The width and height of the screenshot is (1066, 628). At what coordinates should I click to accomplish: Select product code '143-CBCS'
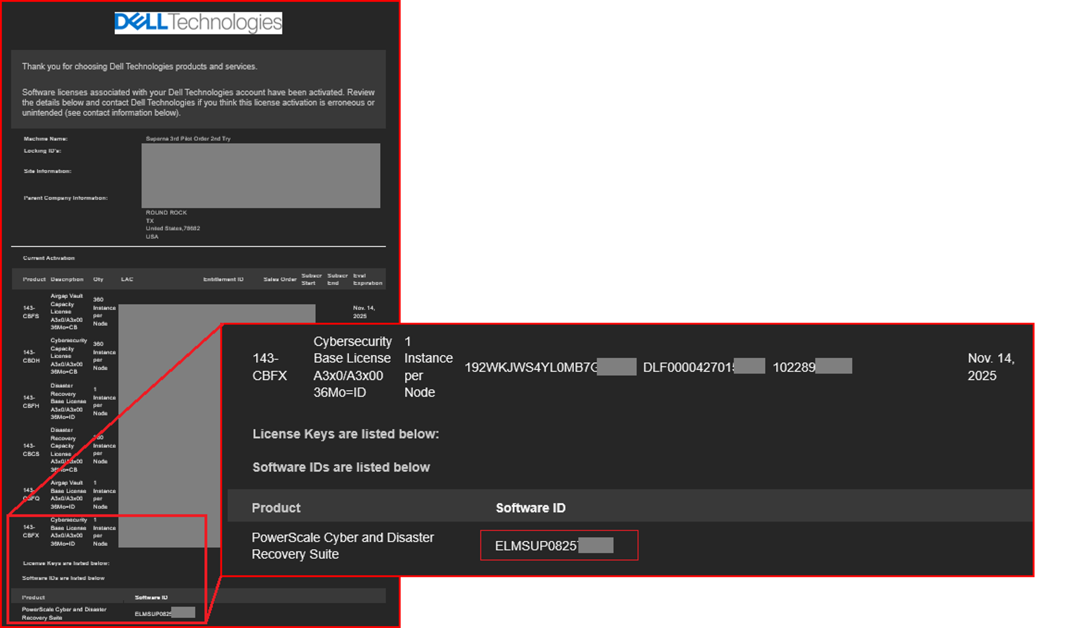tap(31, 450)
